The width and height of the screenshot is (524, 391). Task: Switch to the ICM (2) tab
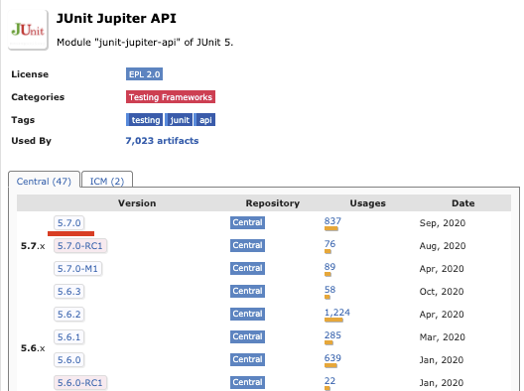click(x=107, y=182)
